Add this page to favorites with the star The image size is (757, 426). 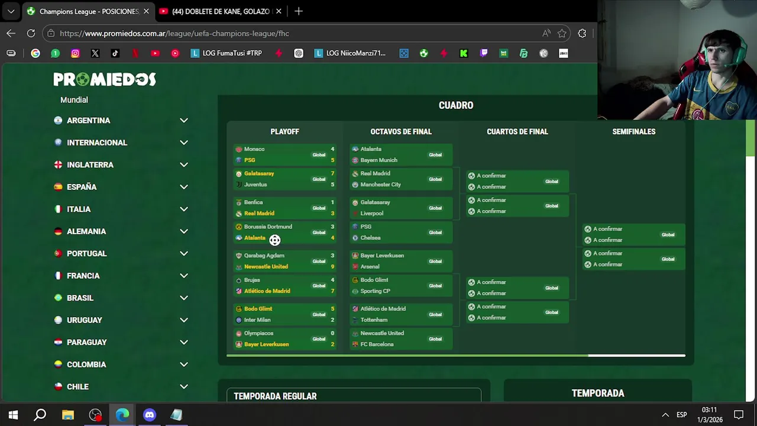tap(562, 33)
